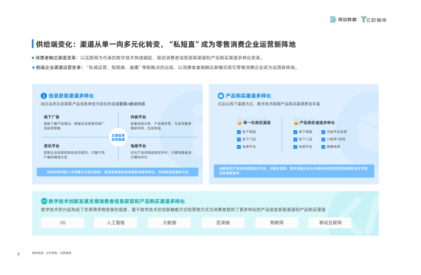Click the 电商平台 heading in the left panel
This screenshot has height=275, width=421.
click(x=138, y=146)
